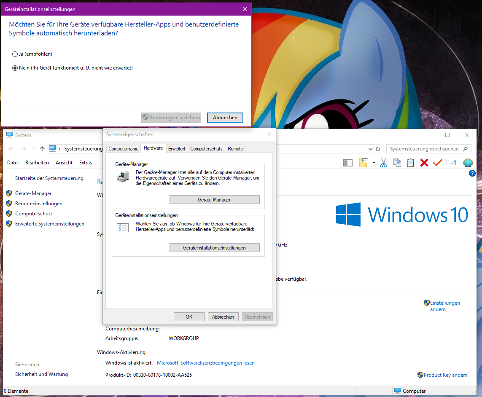Open Computerschutz sidebar link

pyautogui.click(x=34, y=214)
